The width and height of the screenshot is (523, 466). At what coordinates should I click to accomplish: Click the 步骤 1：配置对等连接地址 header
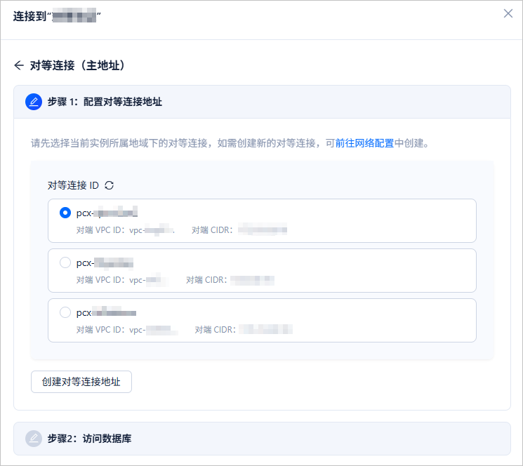point(262,102)
